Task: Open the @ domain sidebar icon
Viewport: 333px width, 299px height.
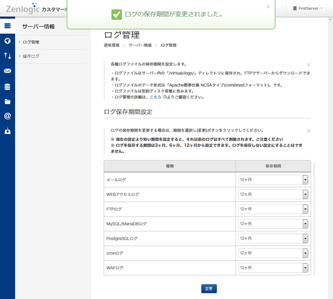Action: 7,116
